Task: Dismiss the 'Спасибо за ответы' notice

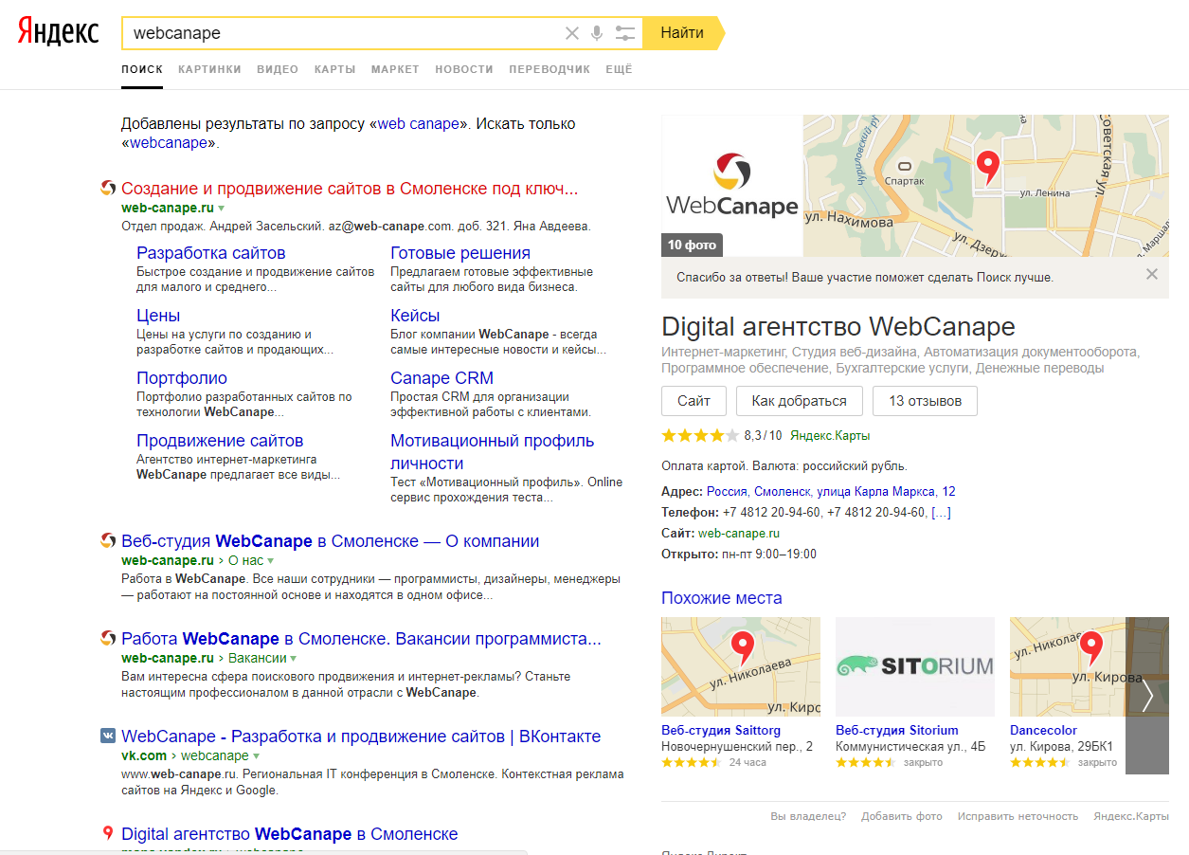Action: pos(1152,274)
